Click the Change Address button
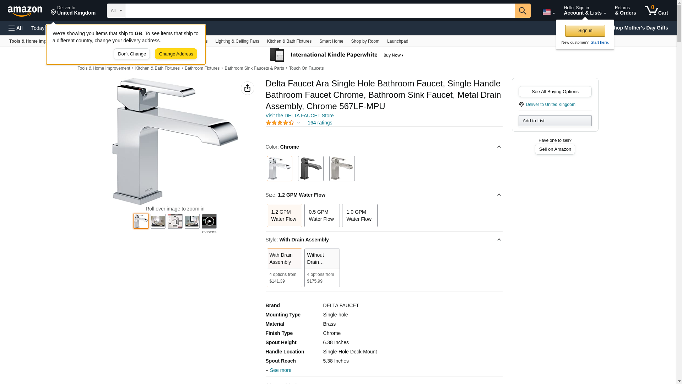This screenshot has width=682, height=384. [x=176, y=54]
